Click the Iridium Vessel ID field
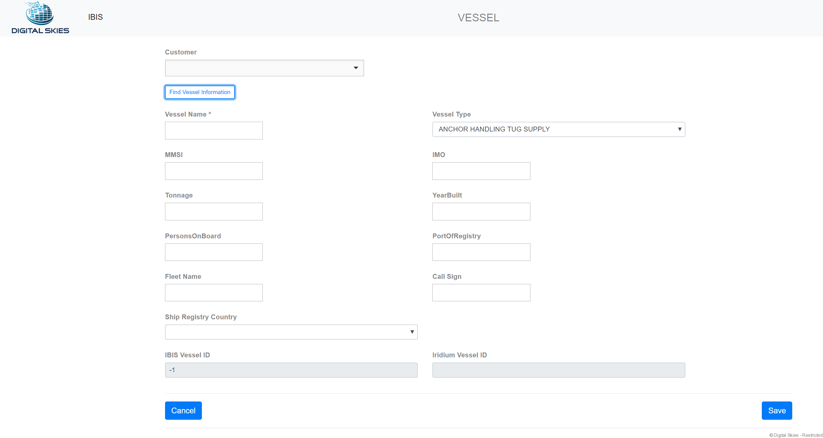 pos(558,370)
